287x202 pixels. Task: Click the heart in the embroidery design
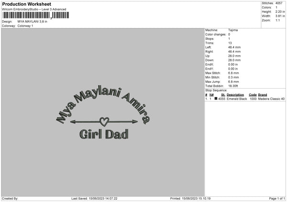tap(104, 121)
